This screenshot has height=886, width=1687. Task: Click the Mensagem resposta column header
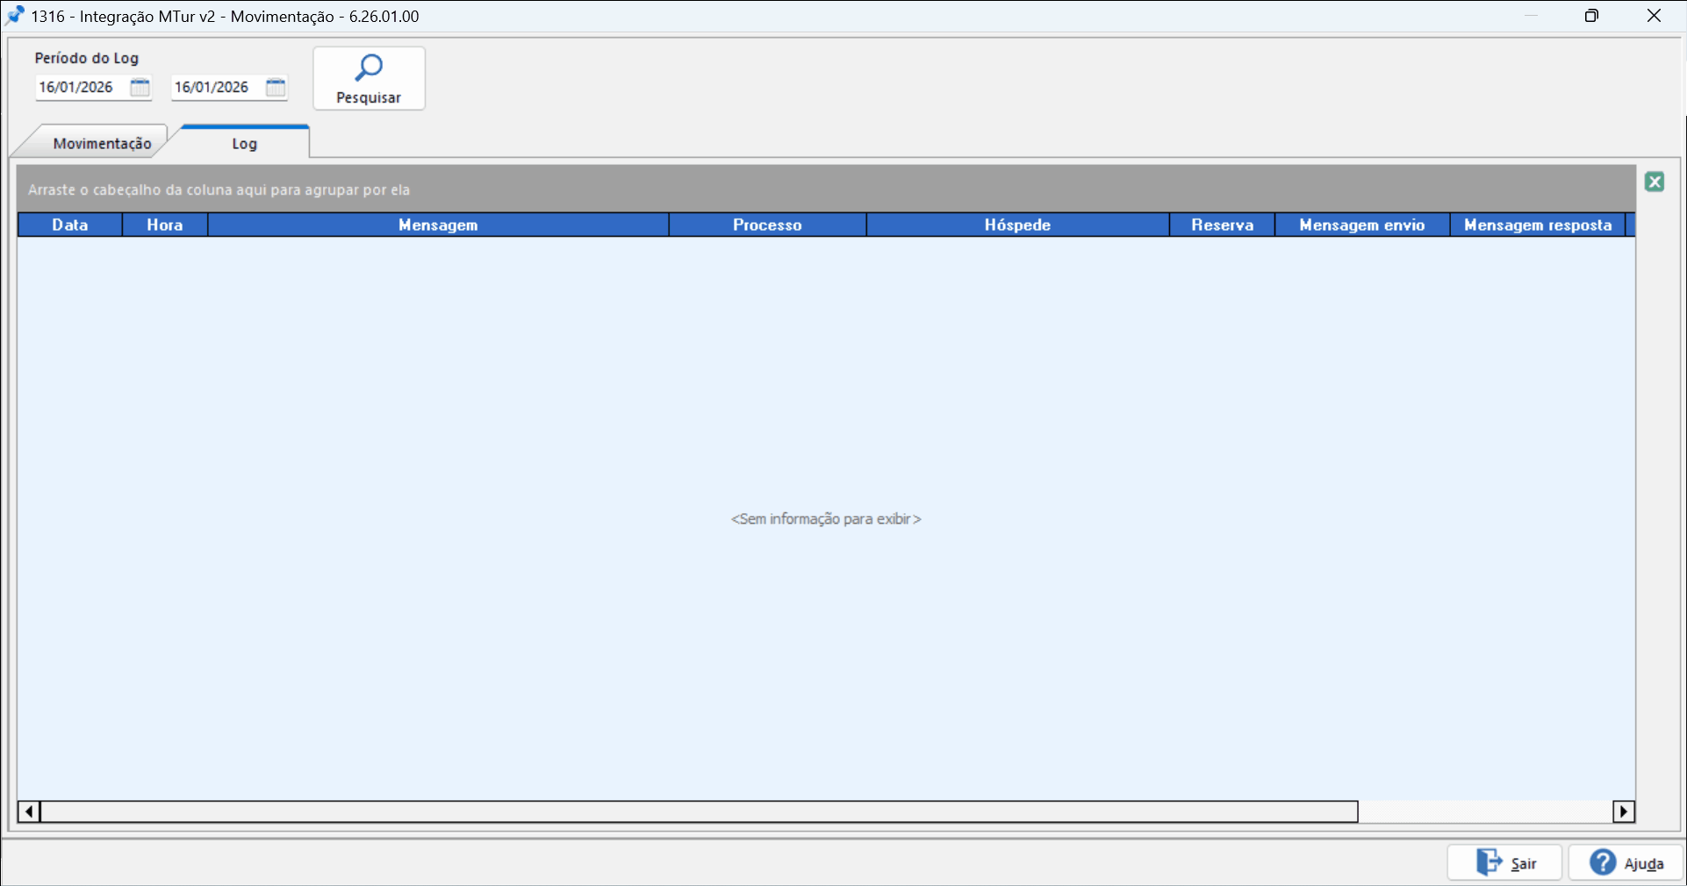[1537, 225]
